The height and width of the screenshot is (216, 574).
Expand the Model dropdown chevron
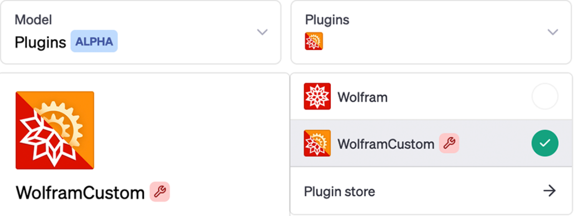point(262,32)
